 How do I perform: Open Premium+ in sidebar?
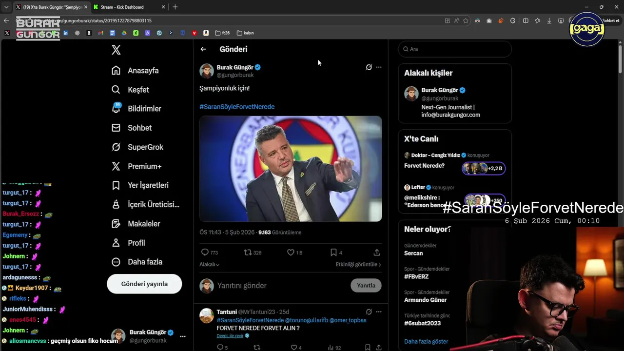click(136, 166)
